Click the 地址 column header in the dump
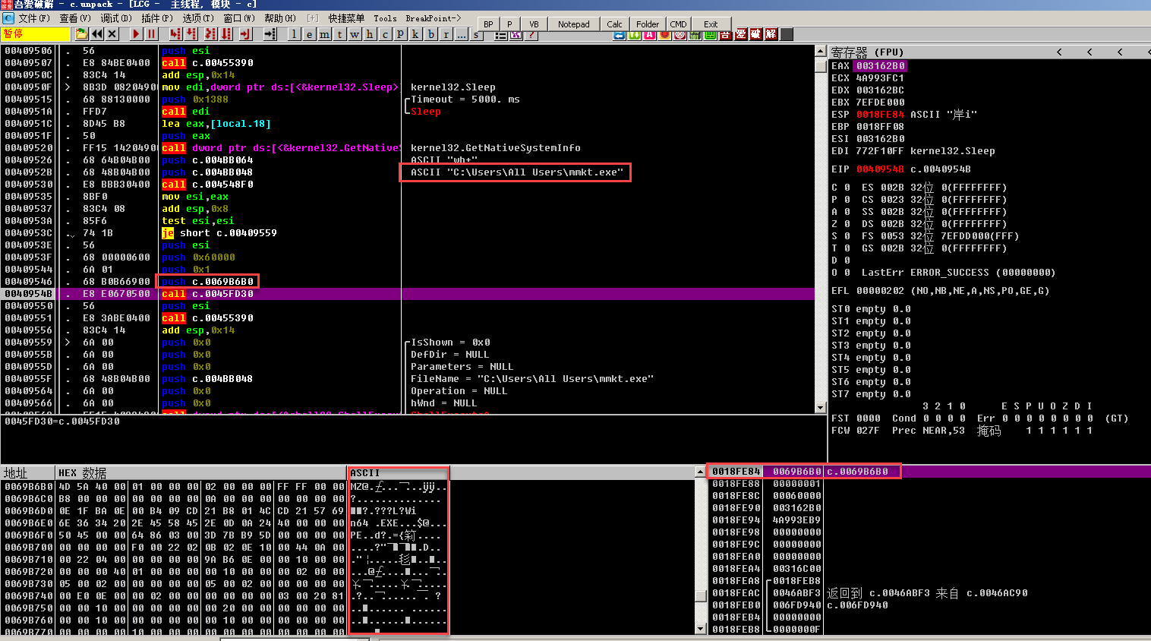Screen dimensions: 1151x641 (28, 473)
